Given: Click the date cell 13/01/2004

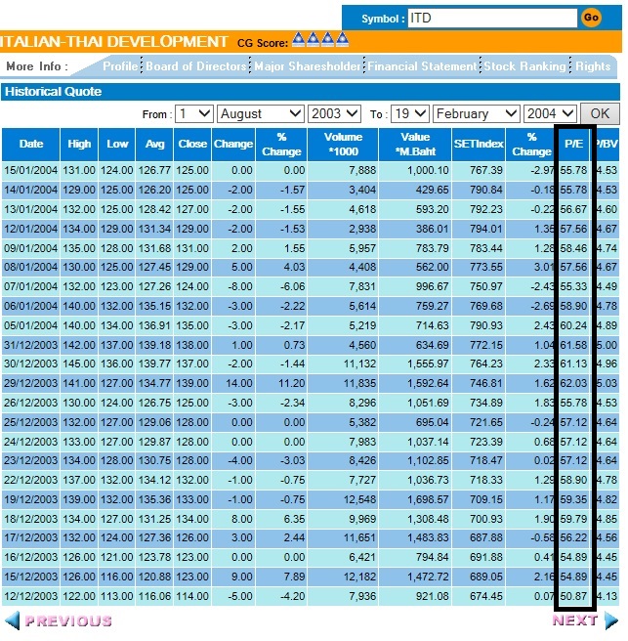Looking at the screenshot, I should point(30,209).
